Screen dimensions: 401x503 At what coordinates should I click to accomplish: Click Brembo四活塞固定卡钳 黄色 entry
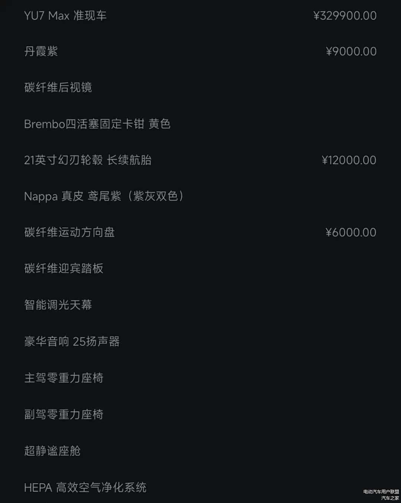click(97, 124)
